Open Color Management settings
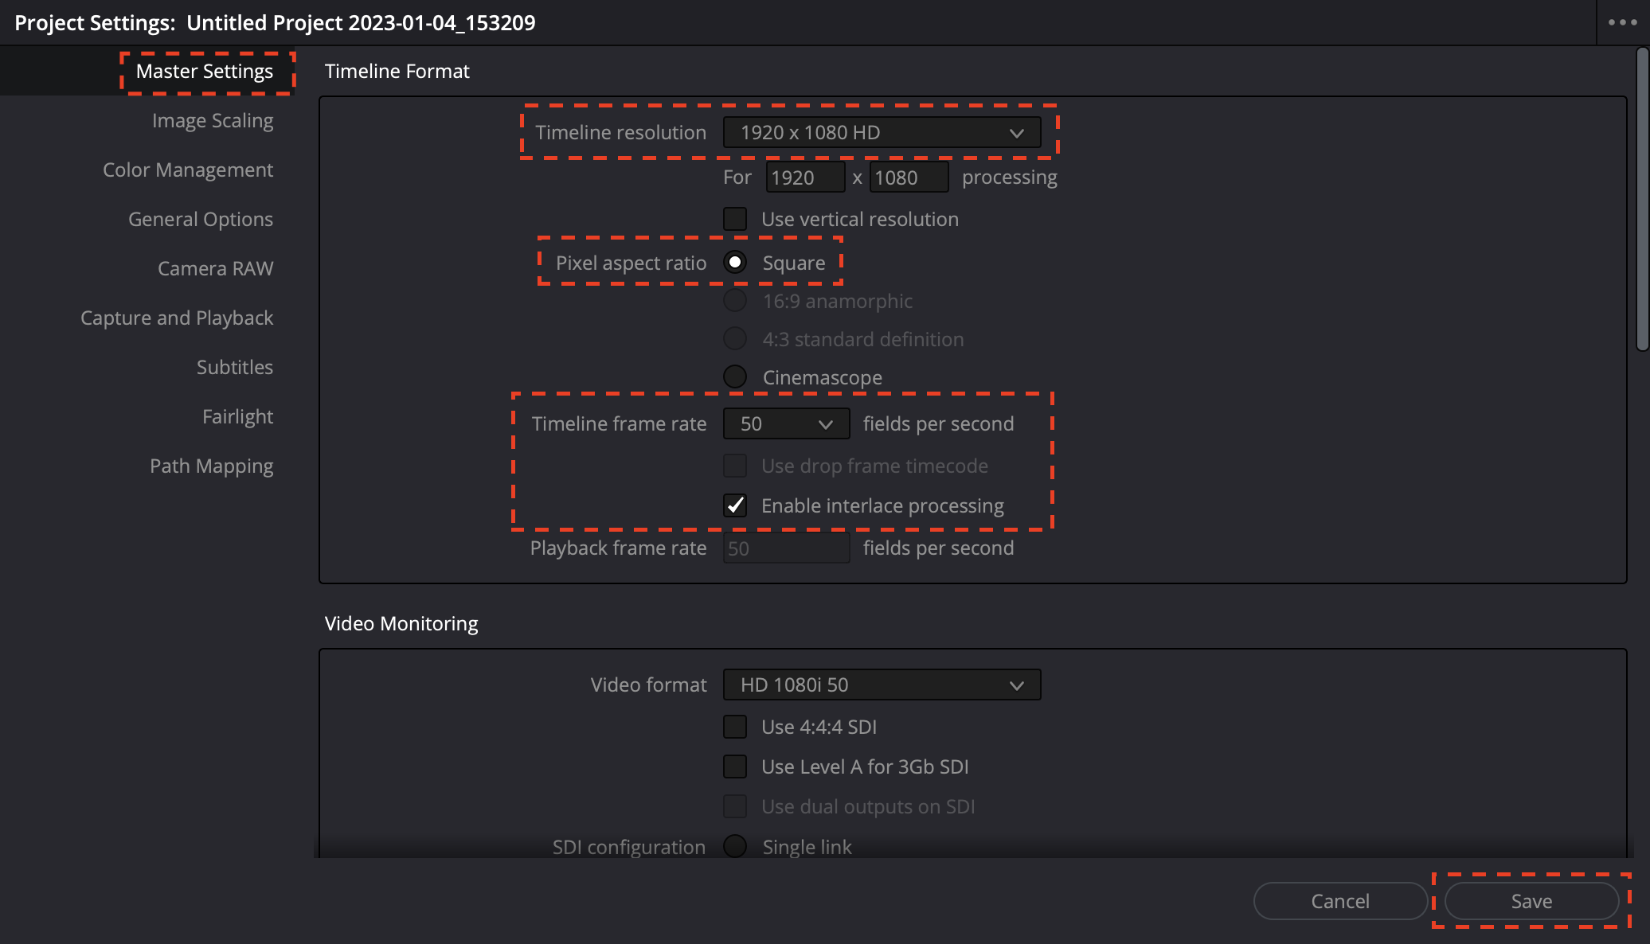The height and width of the screenshot is (944, 1650). pyautogui.click(x=188, y=170)
